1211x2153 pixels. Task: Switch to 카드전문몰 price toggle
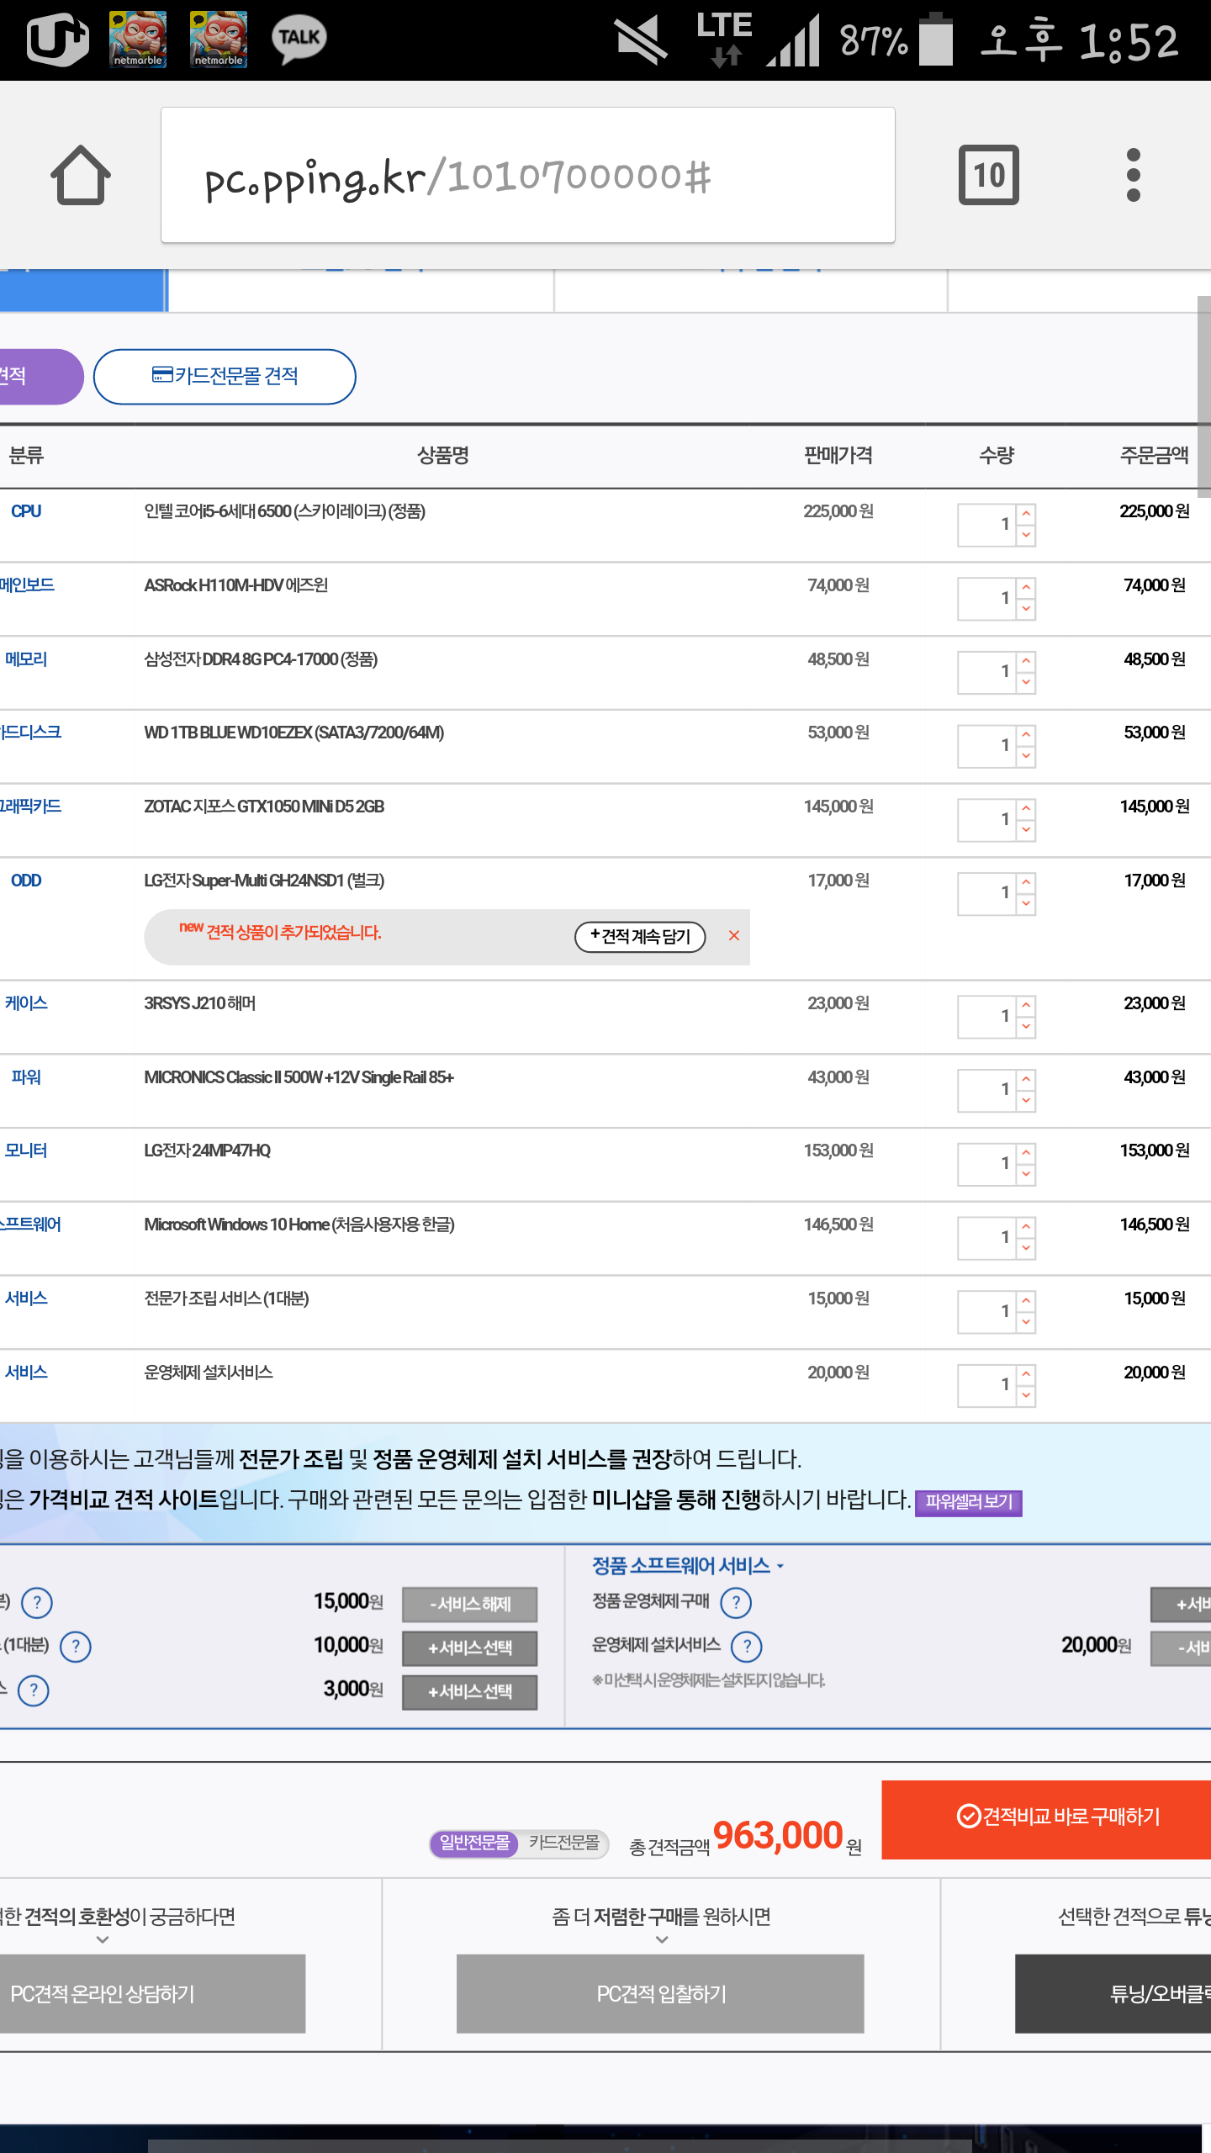(563, 1843)
